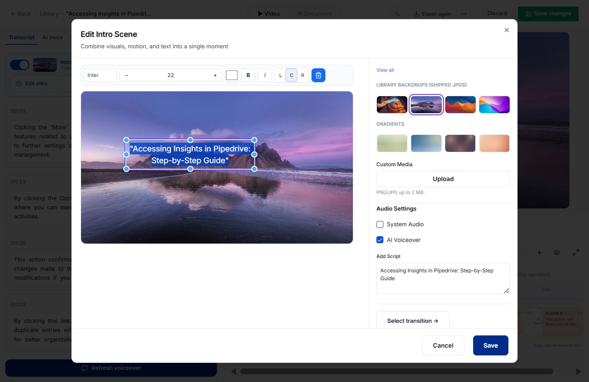Toggle the timeline eye visibility icon
Viewport: 589px width, 382px height.
tap(557, 252)
